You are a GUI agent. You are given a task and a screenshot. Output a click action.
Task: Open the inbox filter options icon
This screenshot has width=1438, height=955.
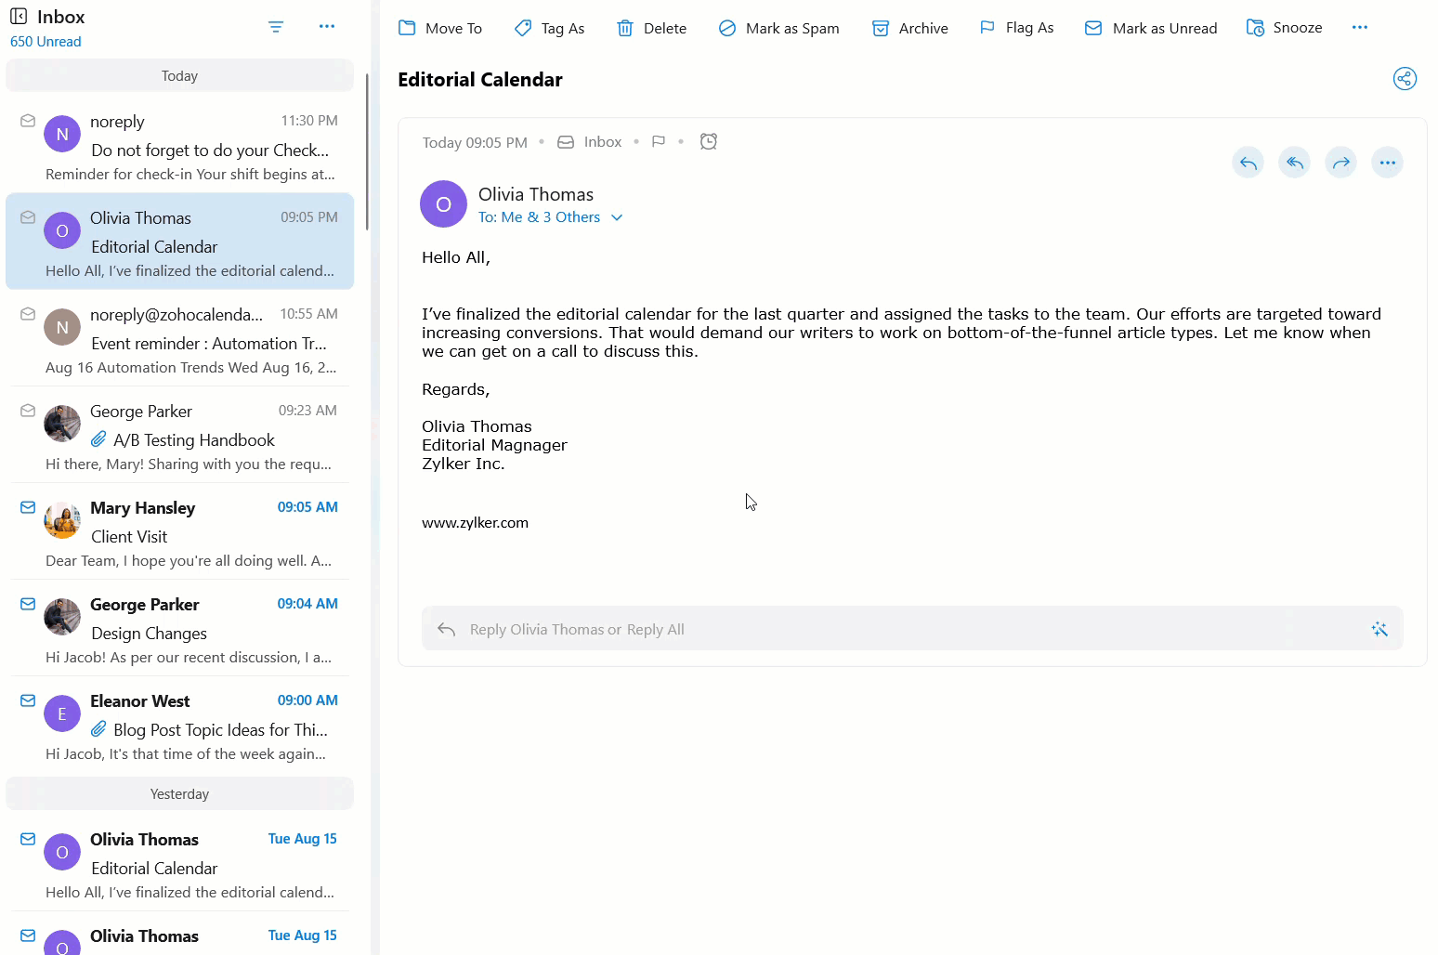pos(276,27)
